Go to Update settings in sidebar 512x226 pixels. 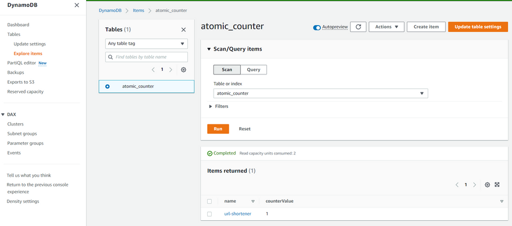pyautogui.click(x=30, y=44)
